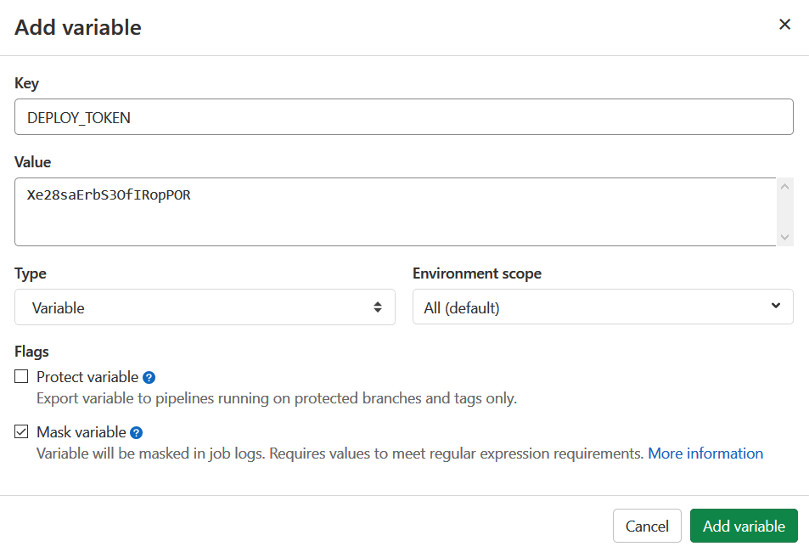Image resolution: width=809 pixels, height=552 pixels.
Task: Dismiss the dialog with the X icon
Action: tap(784, 24)
